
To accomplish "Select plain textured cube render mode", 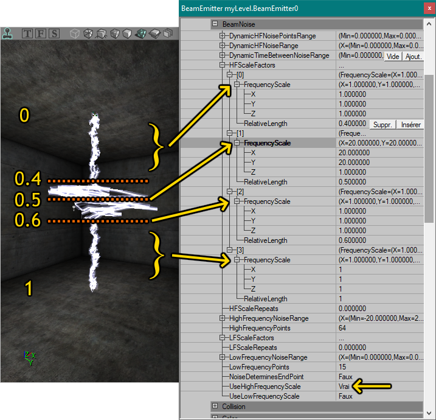I will pyautogui.click(x=127, y=33).
